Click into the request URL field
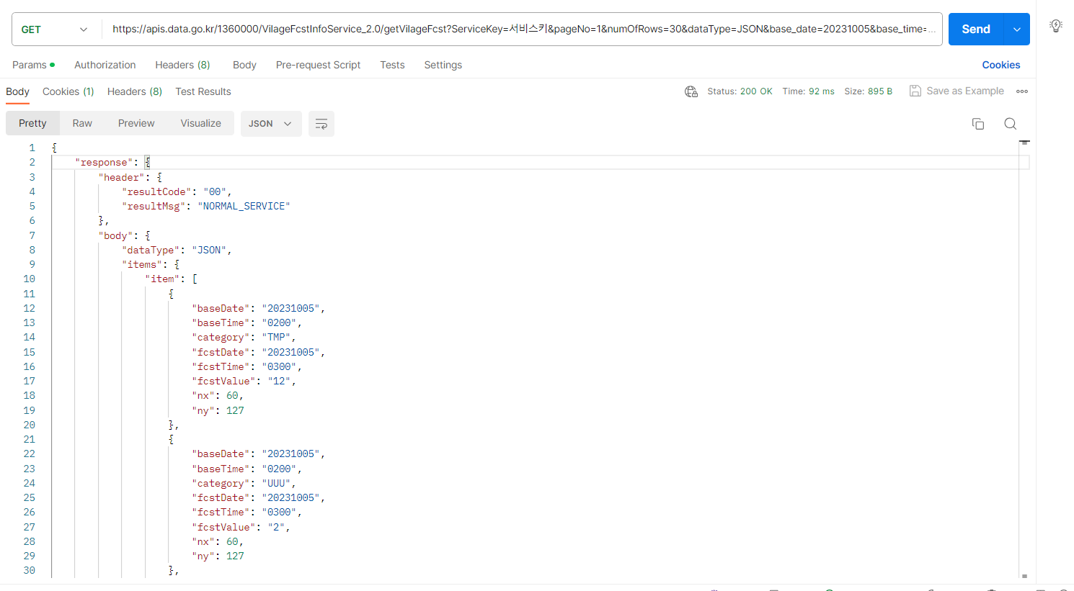Image resolution: width=1074 pixels, height=591 pixels. [523, 30]
